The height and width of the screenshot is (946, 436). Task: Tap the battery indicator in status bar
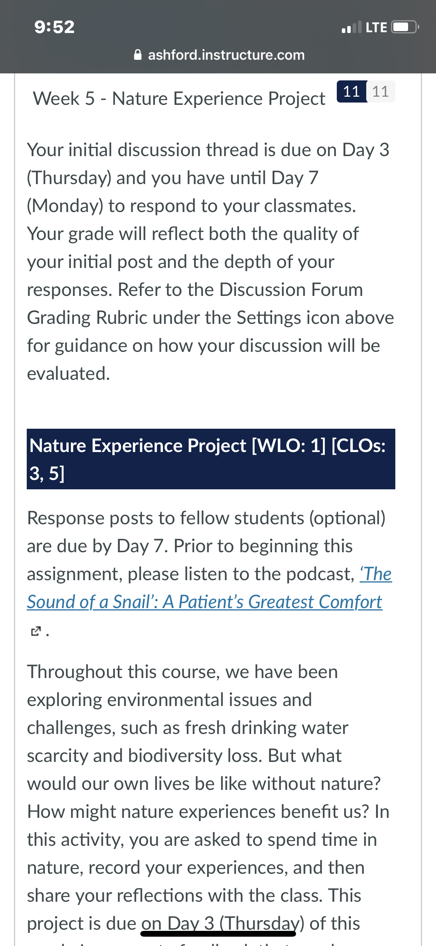click(x=405, y=27)
